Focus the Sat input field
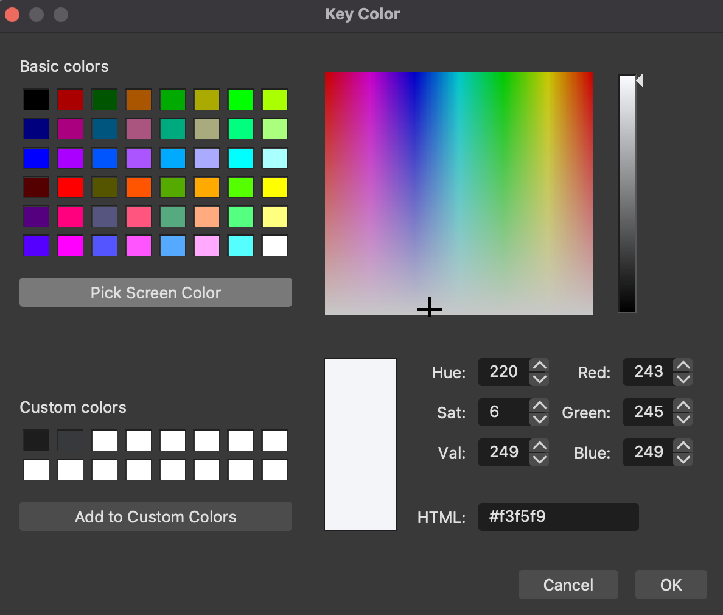723x615 pixels. [x=504, y=412]
